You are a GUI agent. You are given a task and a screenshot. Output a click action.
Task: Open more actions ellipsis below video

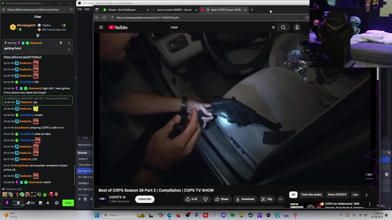click(281, 199)
